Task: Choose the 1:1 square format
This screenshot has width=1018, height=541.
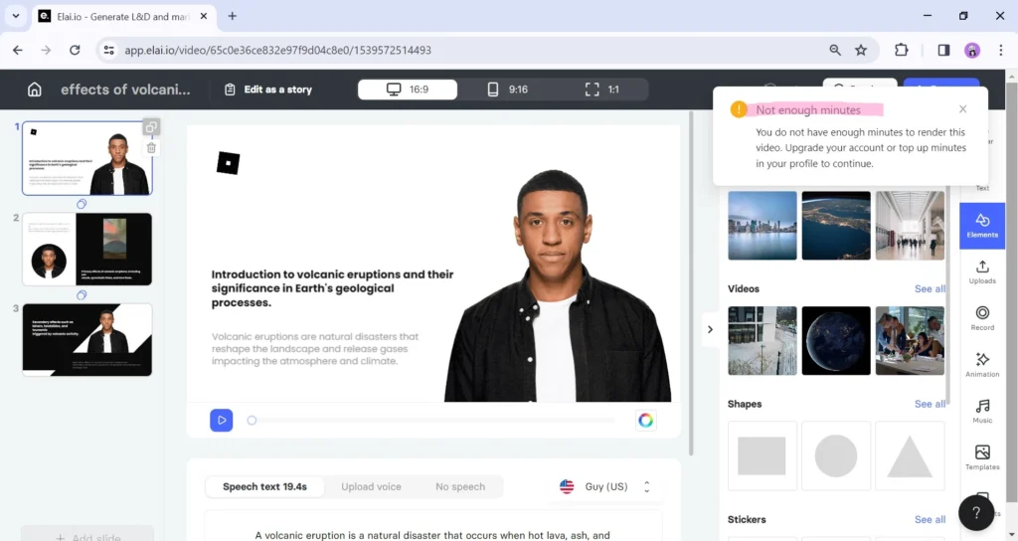Action: click(x=601, y=89)
